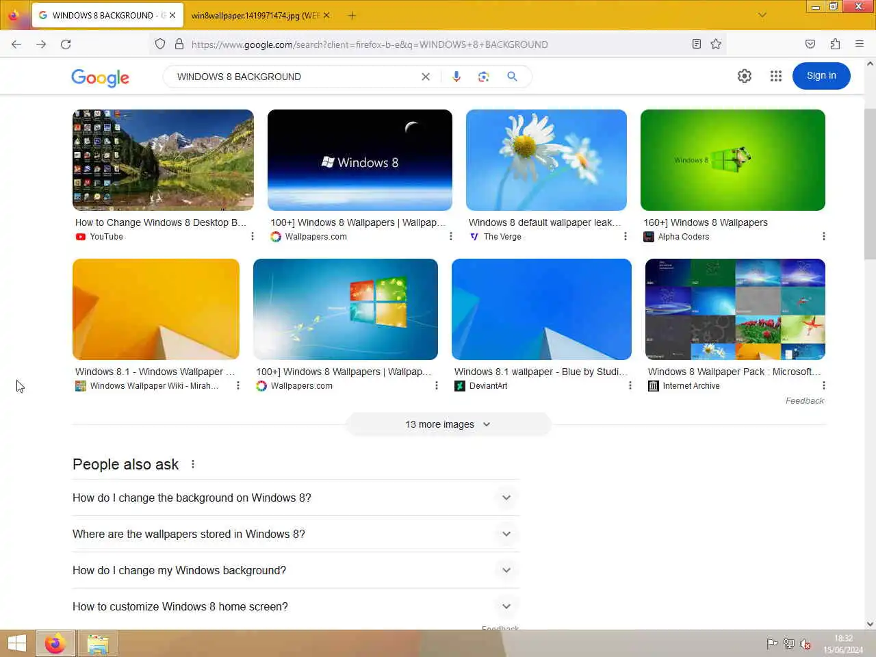Go back using the browser back arrow

pyautogui.click(x=16, y=44)
